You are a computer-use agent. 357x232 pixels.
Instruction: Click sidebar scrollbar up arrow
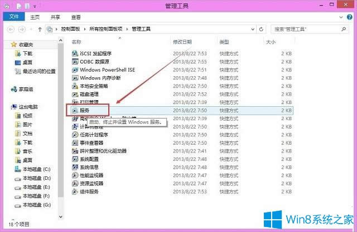(x=61, y=41)
